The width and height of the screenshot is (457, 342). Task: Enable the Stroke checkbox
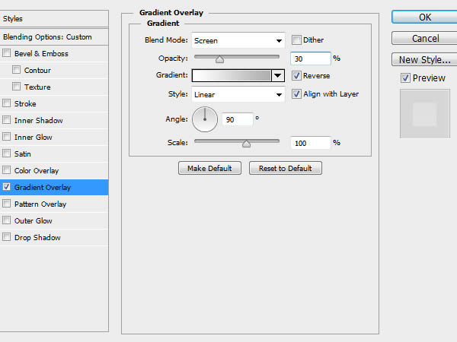(6, 103)
